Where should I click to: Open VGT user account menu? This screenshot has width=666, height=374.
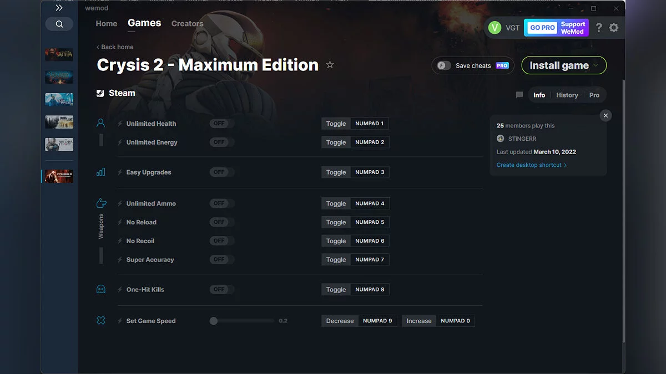[x=504, y=28]
